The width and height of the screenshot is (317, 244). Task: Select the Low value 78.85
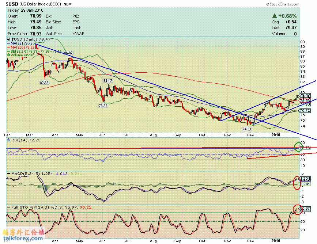coord(36,28)
